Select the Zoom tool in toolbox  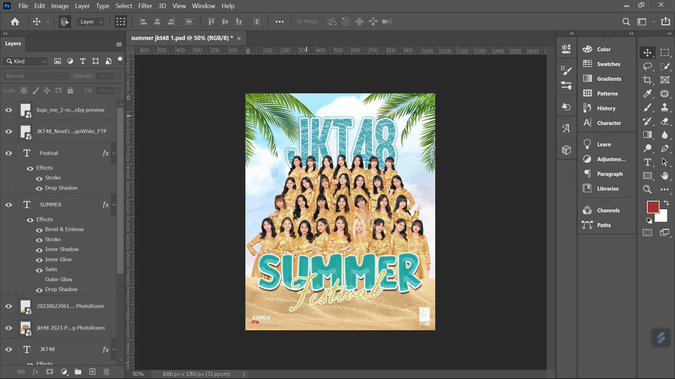647,189
